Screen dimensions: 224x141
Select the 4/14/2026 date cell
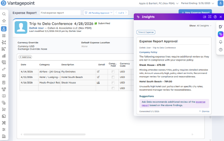(29, 72)
